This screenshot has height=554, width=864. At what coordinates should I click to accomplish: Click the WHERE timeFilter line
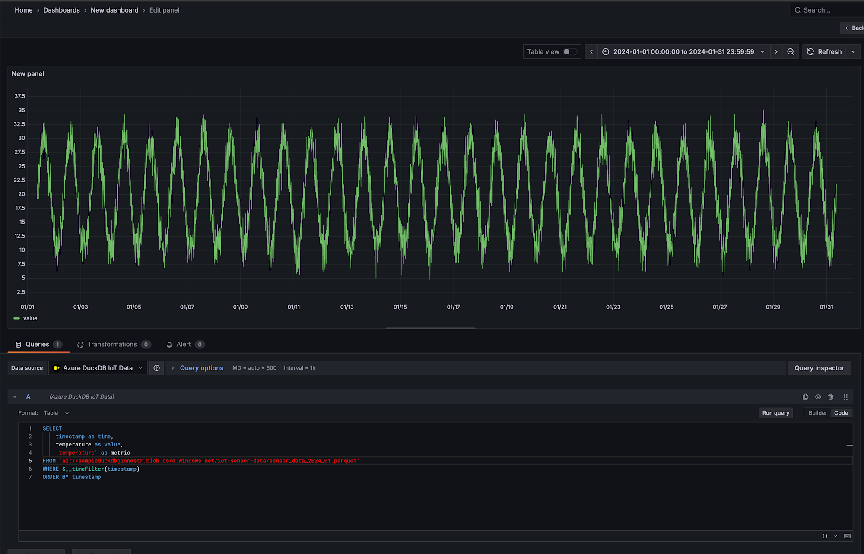pos(91,469)
